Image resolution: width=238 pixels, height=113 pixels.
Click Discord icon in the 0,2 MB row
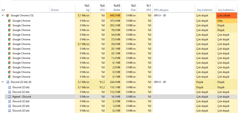[x=10, y=111]
